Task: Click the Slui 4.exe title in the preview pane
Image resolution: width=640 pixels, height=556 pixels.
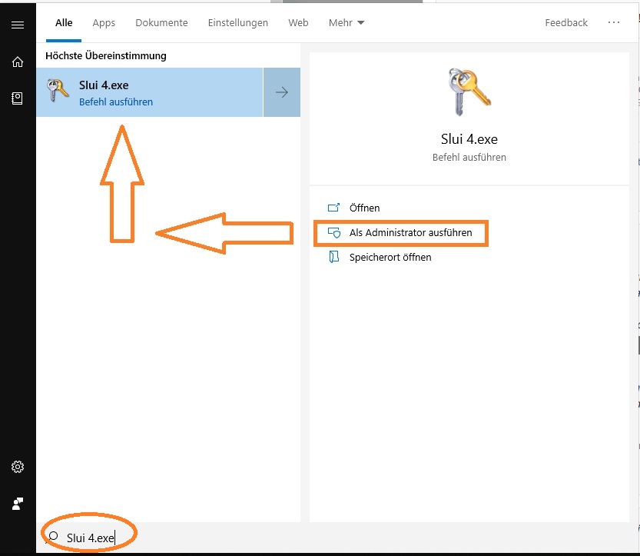Action: (x=469, y=139)
